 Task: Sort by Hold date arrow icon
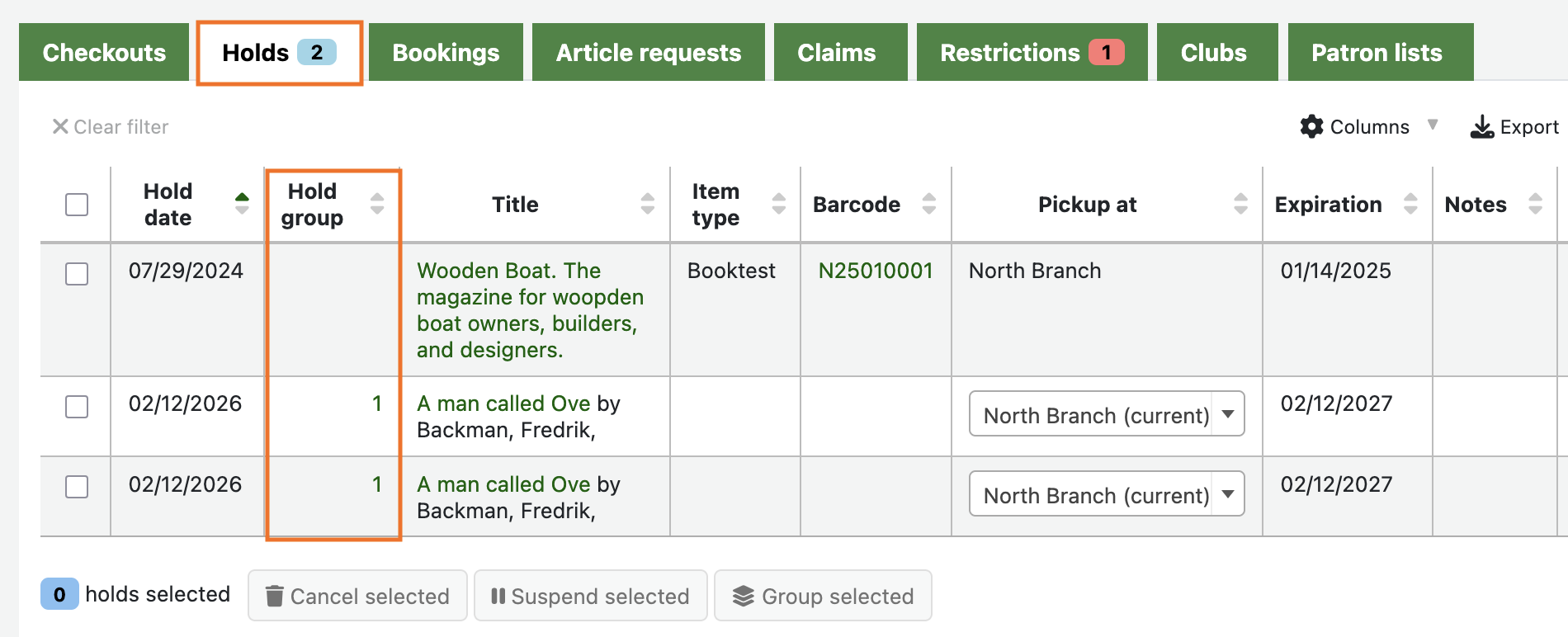tap(242, 203)
